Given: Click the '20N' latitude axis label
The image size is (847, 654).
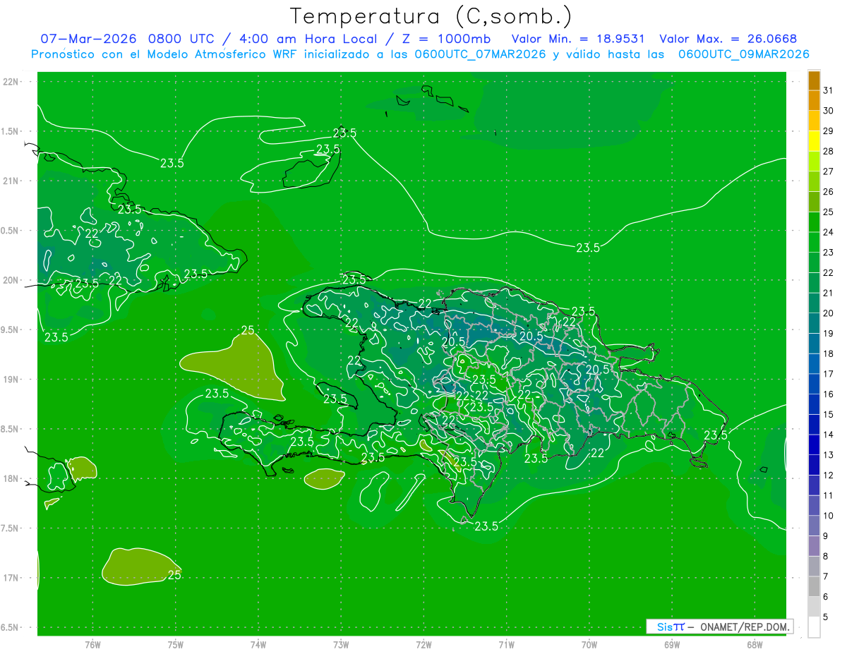Looking at the screenshot, I should point(12,280).
